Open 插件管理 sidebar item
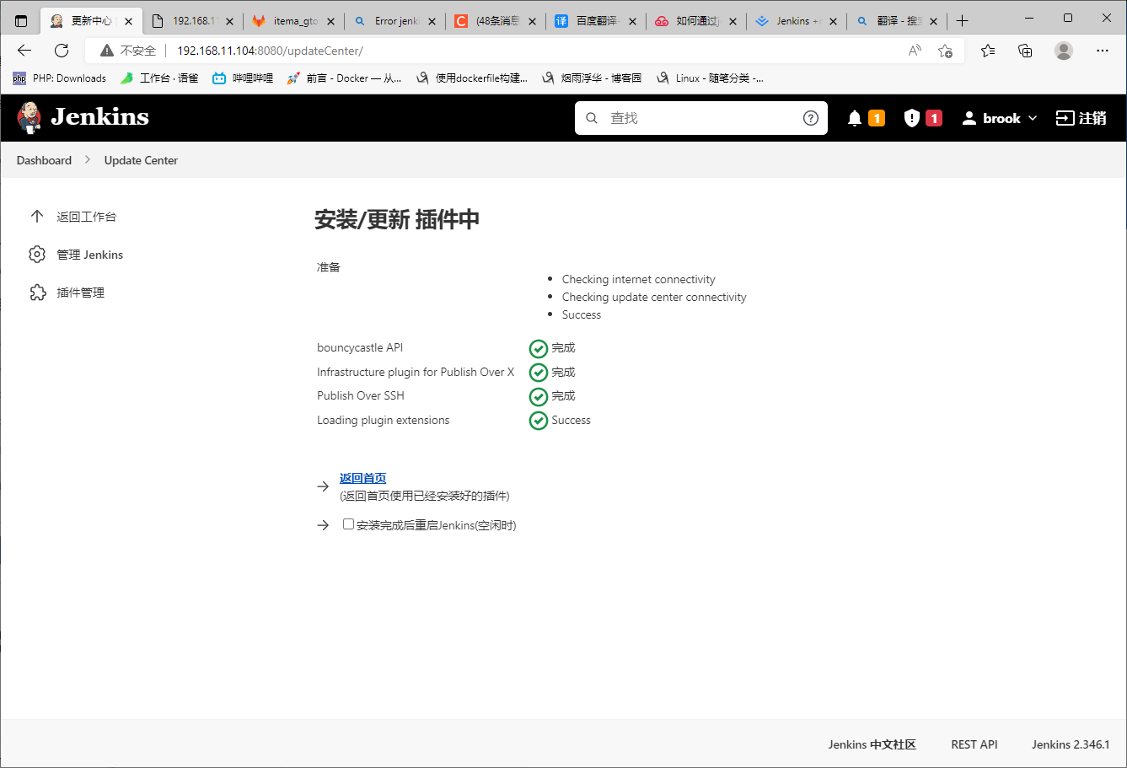Image resolution: width=1127 pixels, height=768 pixels. 81,293
